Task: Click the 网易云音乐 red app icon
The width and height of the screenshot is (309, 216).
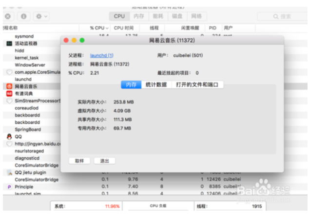Action: point(9,86)
